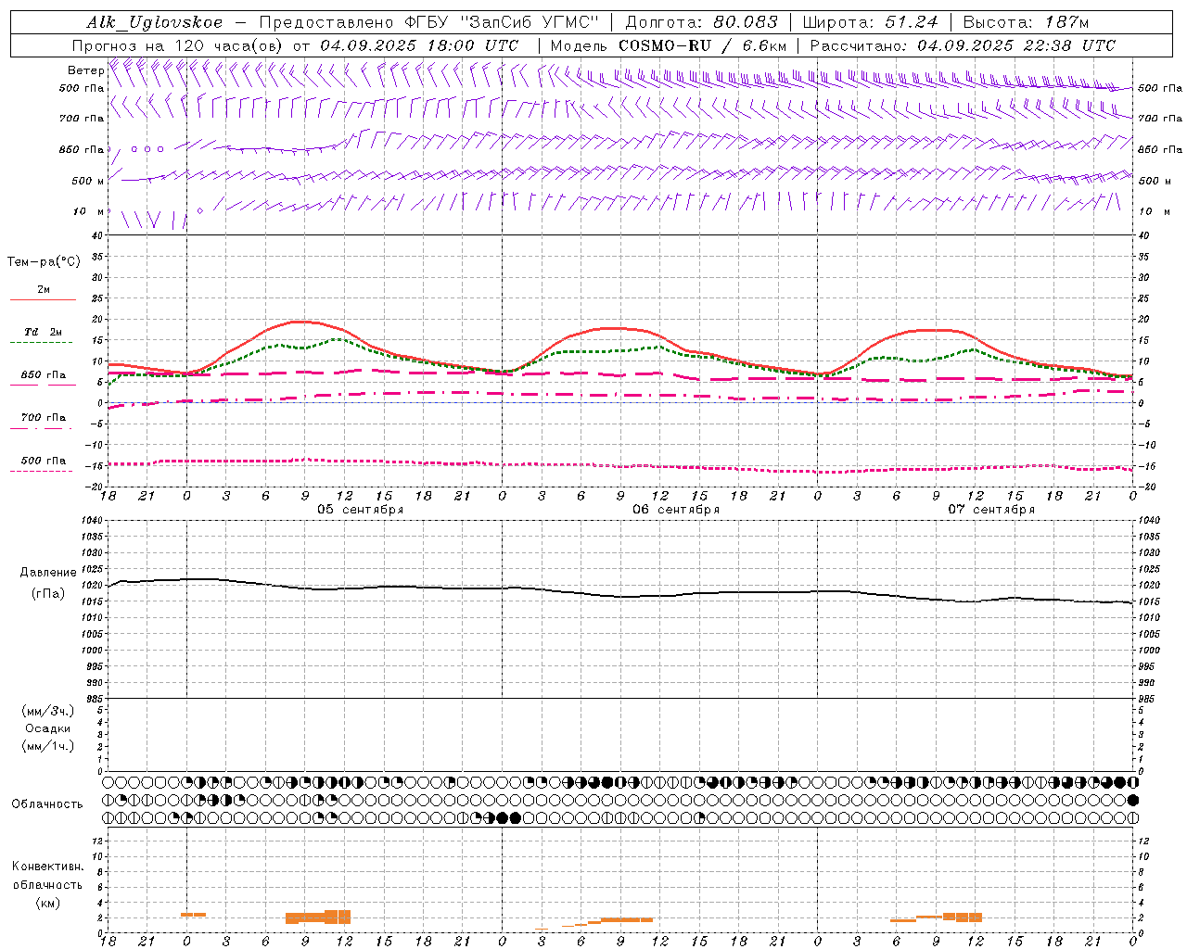Click the Рассчитано: 04.09.2025 22:38 UTC text
This screenshot has width=1187, height=949.
click(963, 45)
